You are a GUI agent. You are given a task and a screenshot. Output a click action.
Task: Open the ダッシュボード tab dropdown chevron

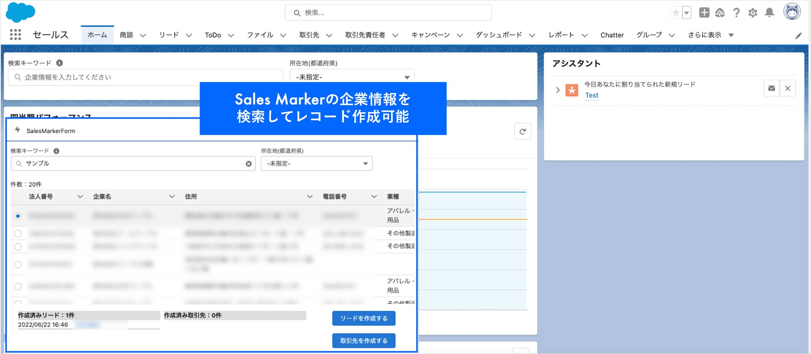coord(532,36)
